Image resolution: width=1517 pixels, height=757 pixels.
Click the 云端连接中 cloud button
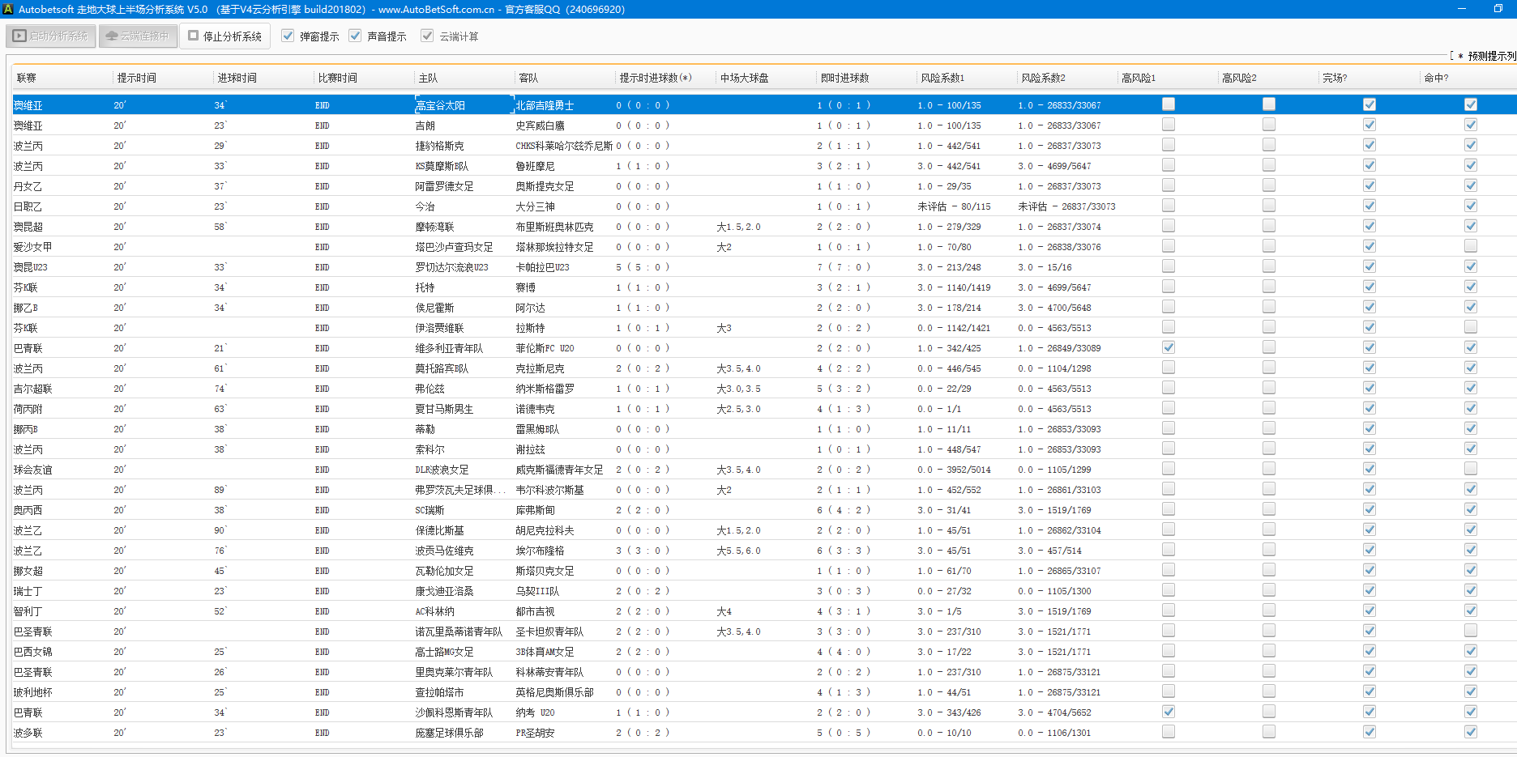pyautogui.click(x=138, y=36)
